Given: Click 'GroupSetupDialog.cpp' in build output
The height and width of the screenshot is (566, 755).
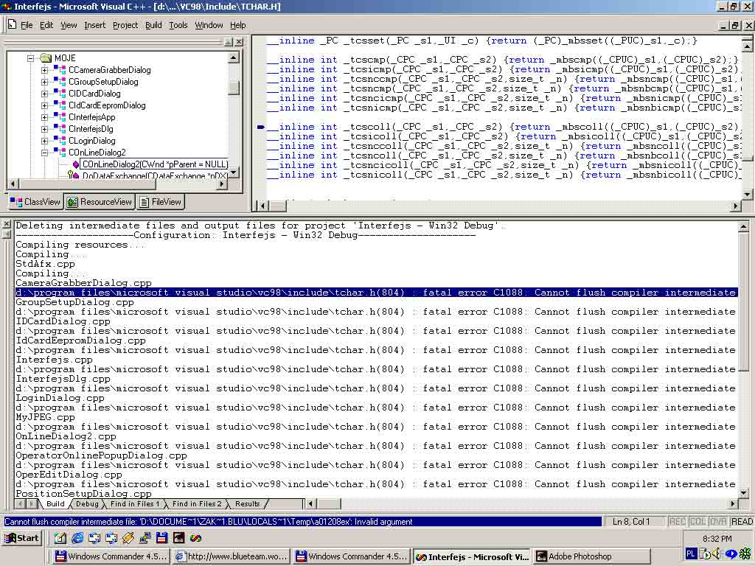Looking at the screenshot, I should pyautogui.click(x=74, y=302).
